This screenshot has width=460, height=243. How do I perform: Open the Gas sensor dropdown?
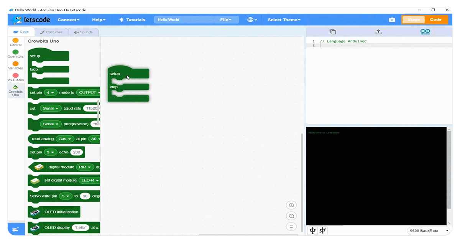64,139
